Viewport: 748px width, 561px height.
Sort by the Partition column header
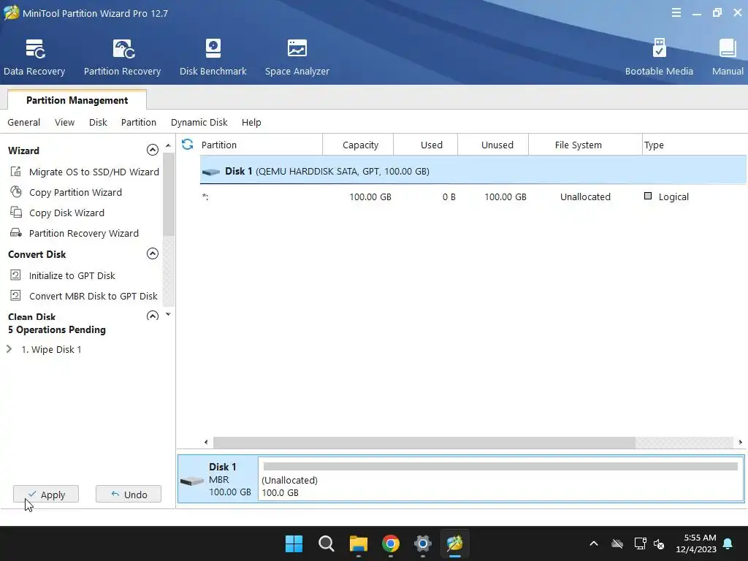[261, 145]
